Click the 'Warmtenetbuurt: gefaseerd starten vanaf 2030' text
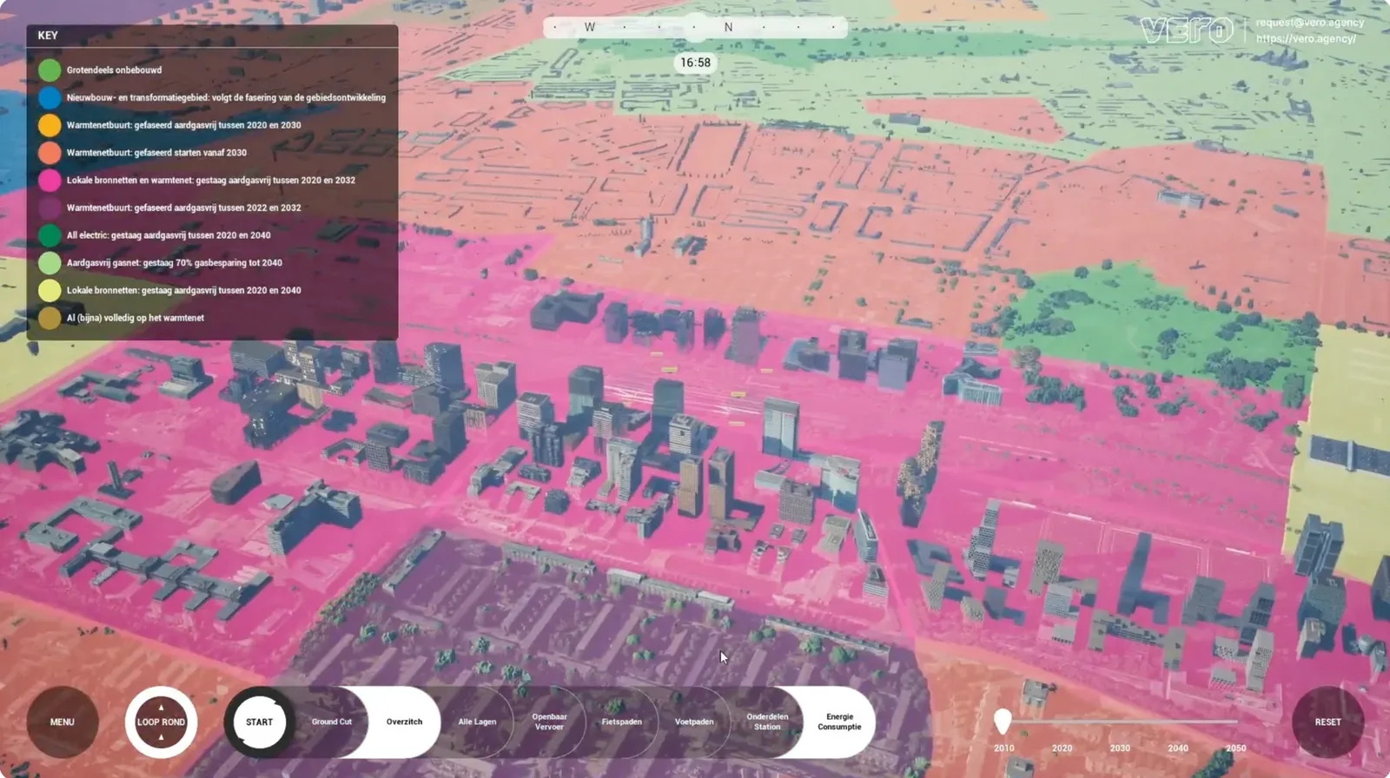This screenshot has width=1390, height=778. coord(156,153)
